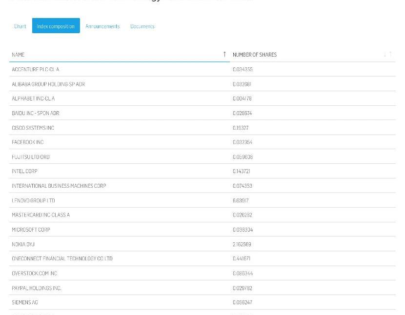Viewport: 405px width, 315px height.
Task: Click the MICROSOFT CORP name
Action: point(31,230)
